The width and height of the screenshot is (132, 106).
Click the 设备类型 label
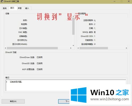pyautogui.click(x=23, y=36)
